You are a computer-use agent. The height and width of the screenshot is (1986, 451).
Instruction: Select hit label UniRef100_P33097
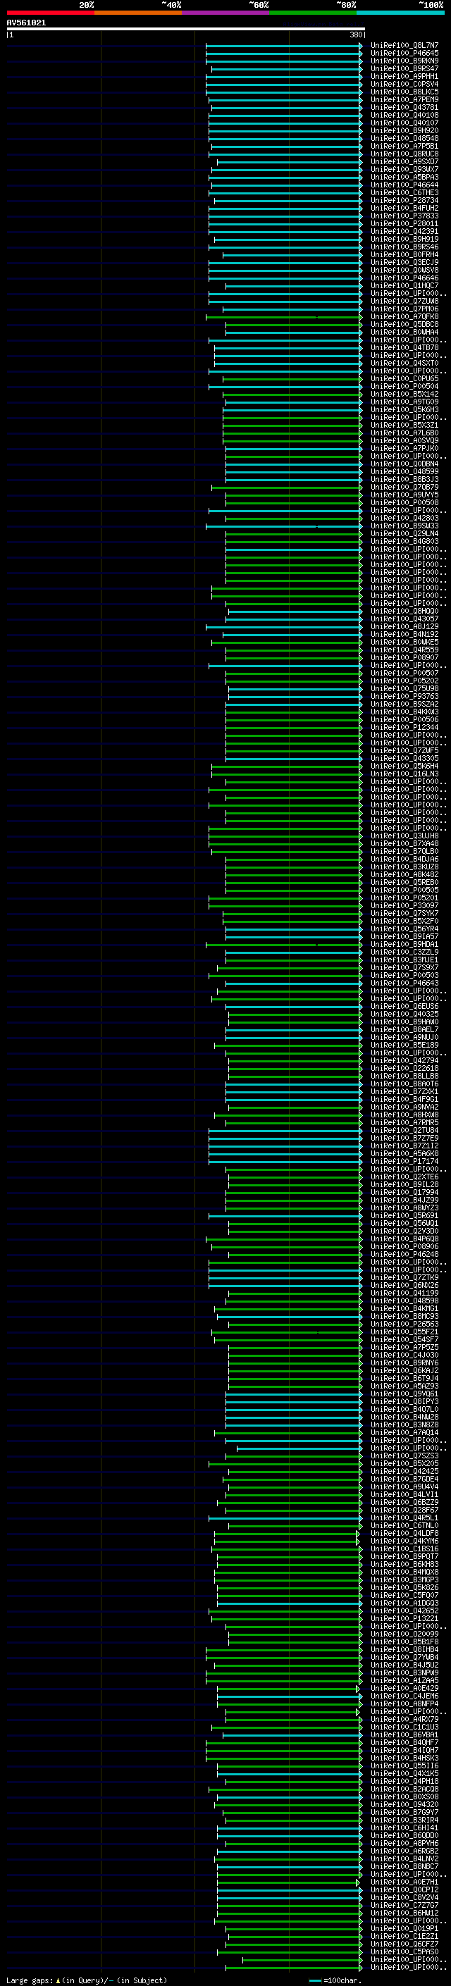[404, 905]
